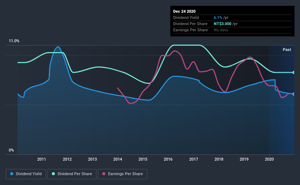
Task: Click the 0% y-axis label
Action: point(11,150)
